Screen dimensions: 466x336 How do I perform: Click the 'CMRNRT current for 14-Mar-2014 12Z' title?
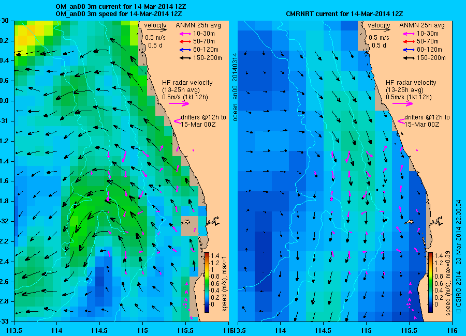coord(344,14)
